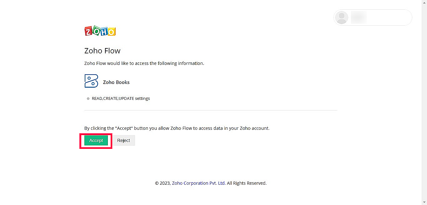This screenshot has width=427, height=205.
Task: Click the yellow O block in Zoho logo
Action: [112, 31]
